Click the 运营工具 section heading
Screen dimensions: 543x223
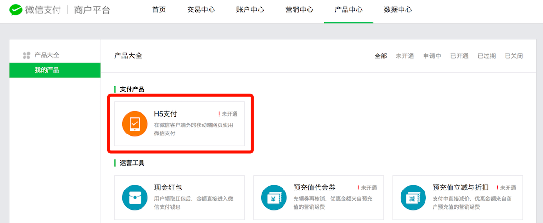pos(132,163)
